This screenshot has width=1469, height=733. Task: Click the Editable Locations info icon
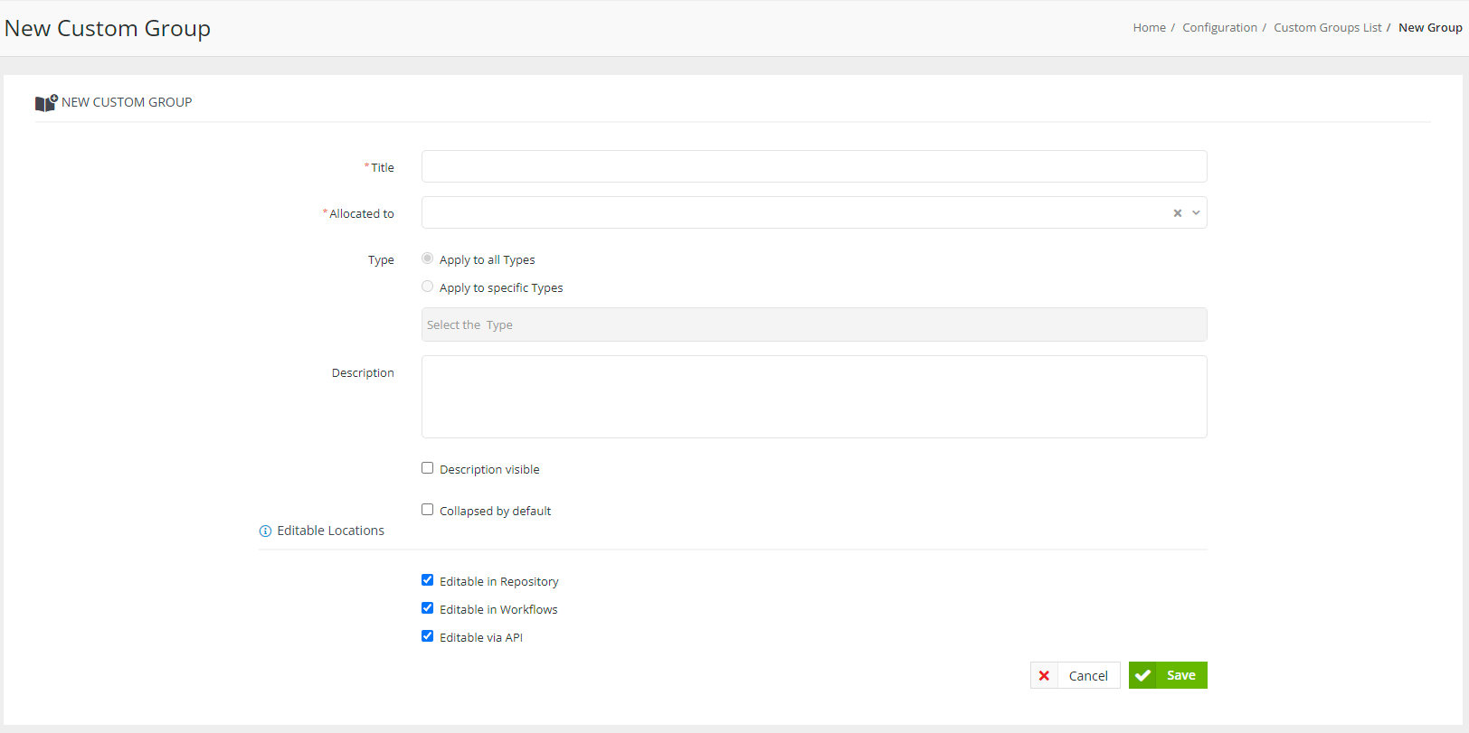tap(265, 531)
